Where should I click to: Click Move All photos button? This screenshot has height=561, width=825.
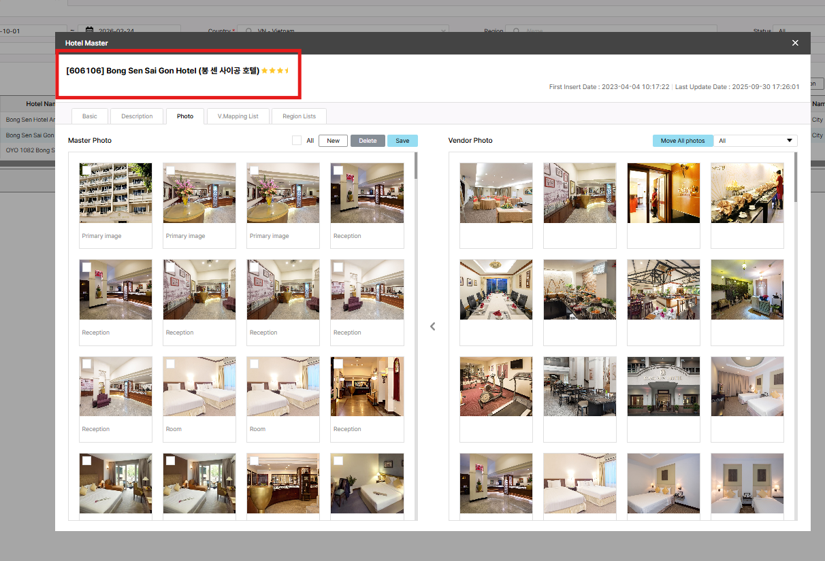[x=683, y=141]
